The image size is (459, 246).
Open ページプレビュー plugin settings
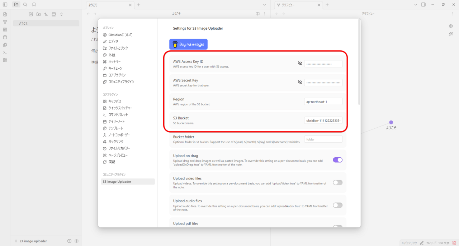point(128,155)
